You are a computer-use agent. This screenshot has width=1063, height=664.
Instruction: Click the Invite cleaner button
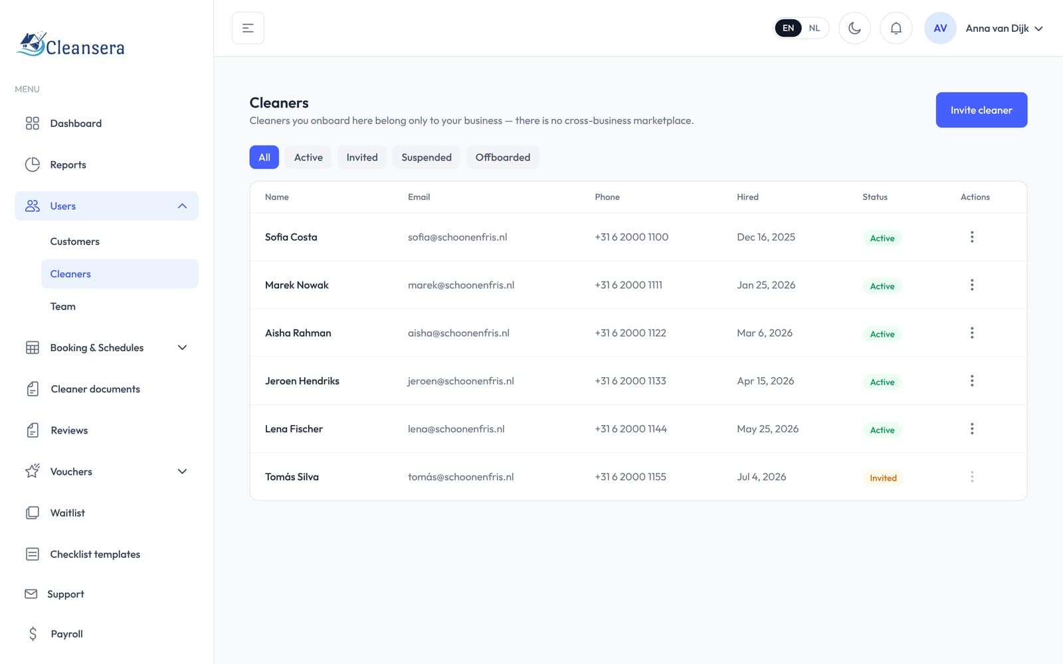coord(981,110)
